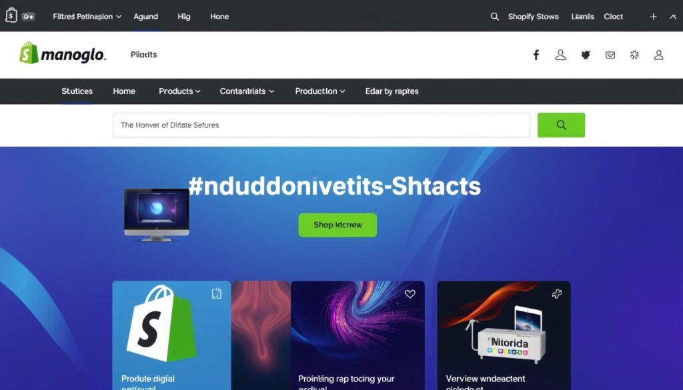
Task: Open the user account icon at far right
Action: 658,55
